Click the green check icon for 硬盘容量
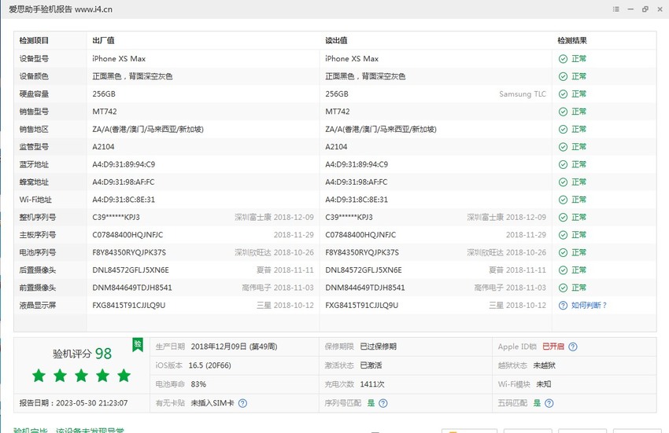This screenshot has height=433, width=669. [564, 94]
